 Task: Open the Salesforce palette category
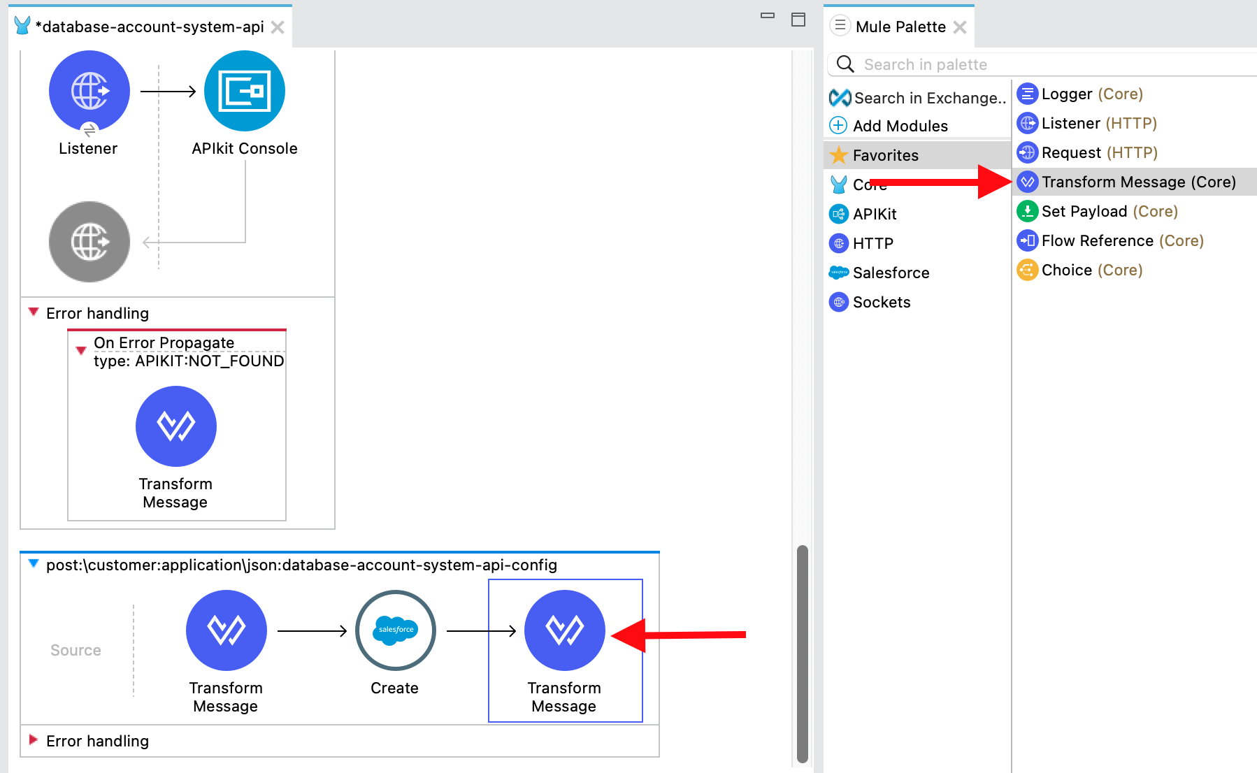tap(890, 273)
